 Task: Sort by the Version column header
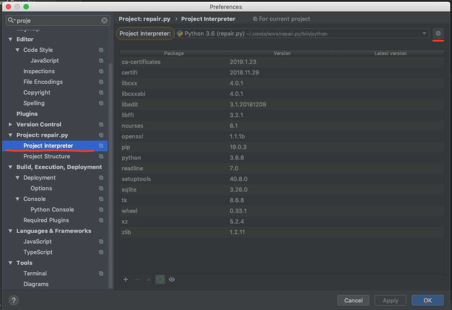(x=282, y=53)
